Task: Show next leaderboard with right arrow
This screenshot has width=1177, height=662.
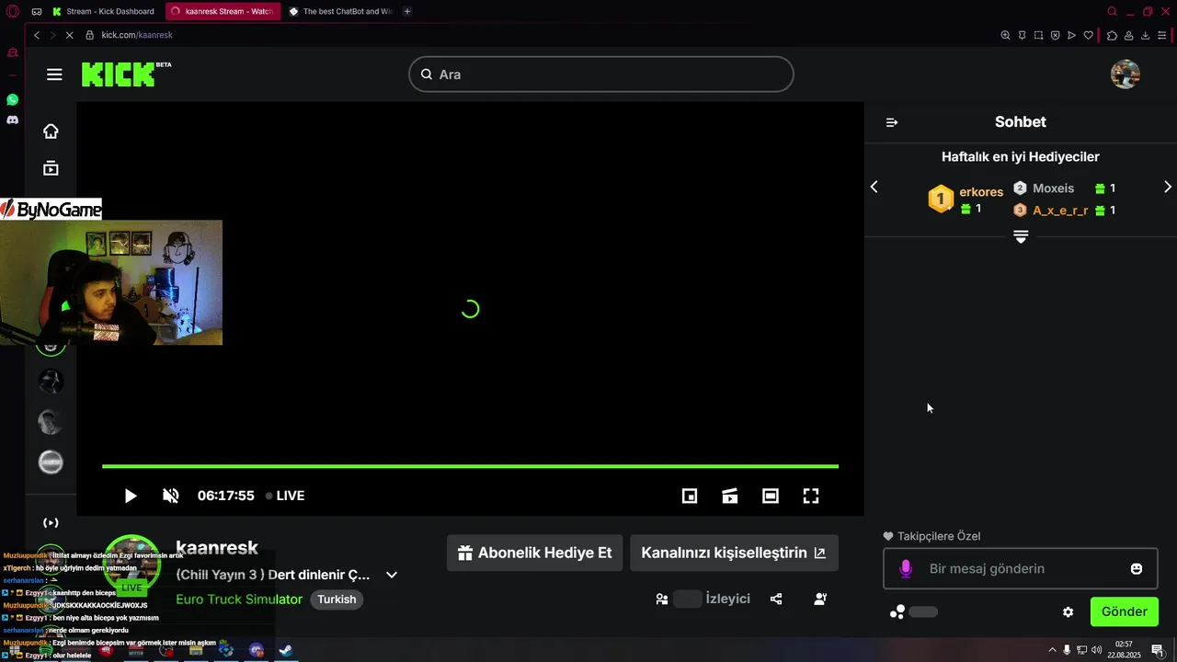Action: click(1168, 187)
